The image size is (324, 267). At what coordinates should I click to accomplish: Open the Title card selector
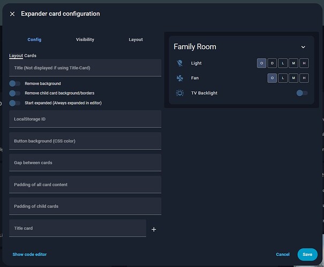78,228
